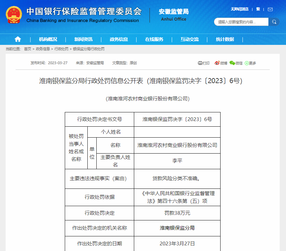The width and height of the screenshot is (286, 251).
Task: Click the national emblem logo
Action: click(x=14, y=15)
